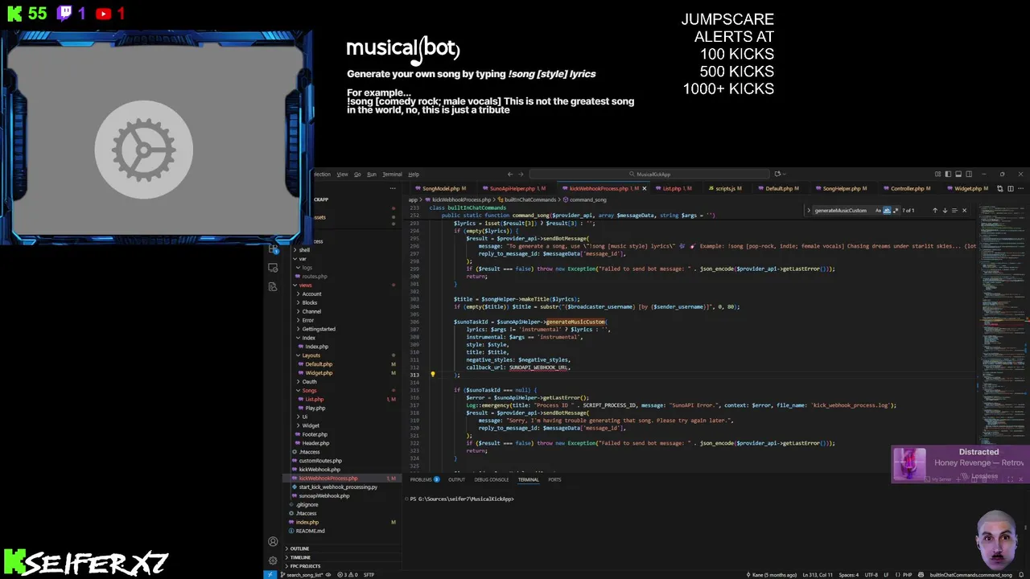Open the Help menu
Image resolution: width=1030 pixels, height=579 pixels.
(x=414, y=174)
